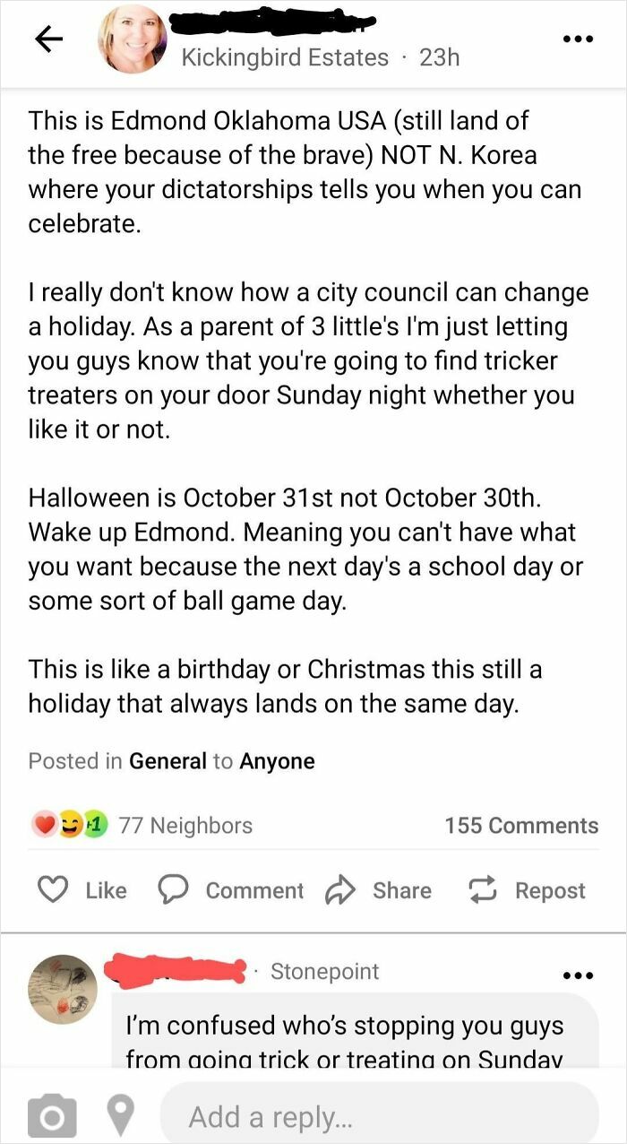Open the three-dot menu on the main post
This screenshot has width=627, height=1144.
coord(579,38)
